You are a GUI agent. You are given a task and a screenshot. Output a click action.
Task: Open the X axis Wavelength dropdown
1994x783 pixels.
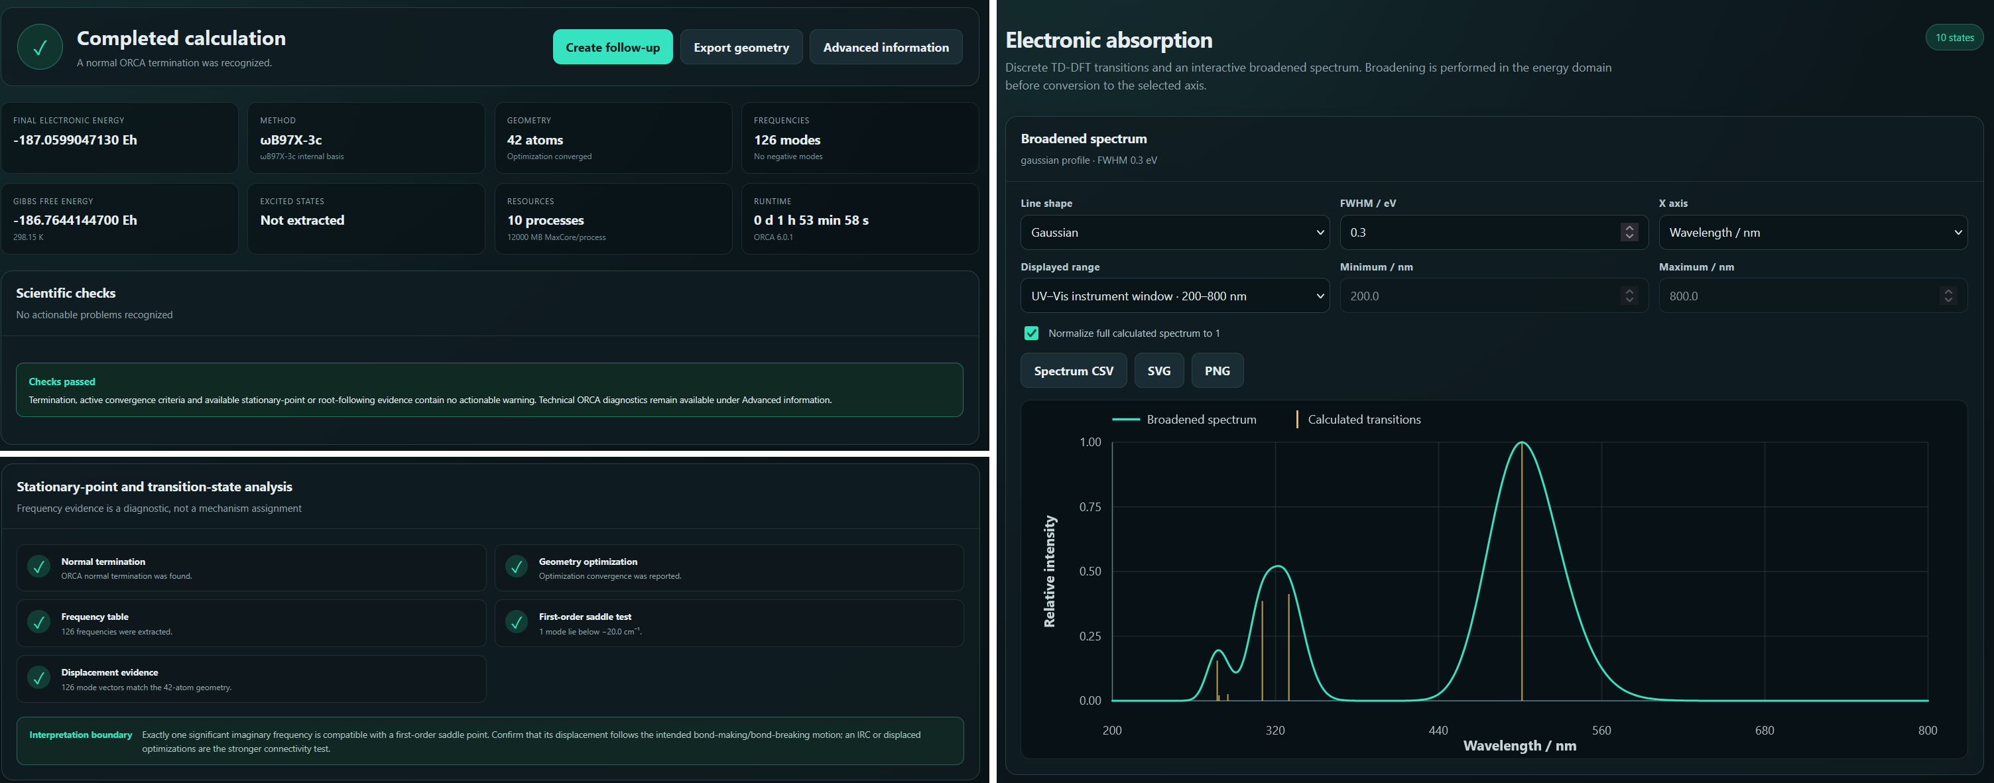coord(1813,232)
